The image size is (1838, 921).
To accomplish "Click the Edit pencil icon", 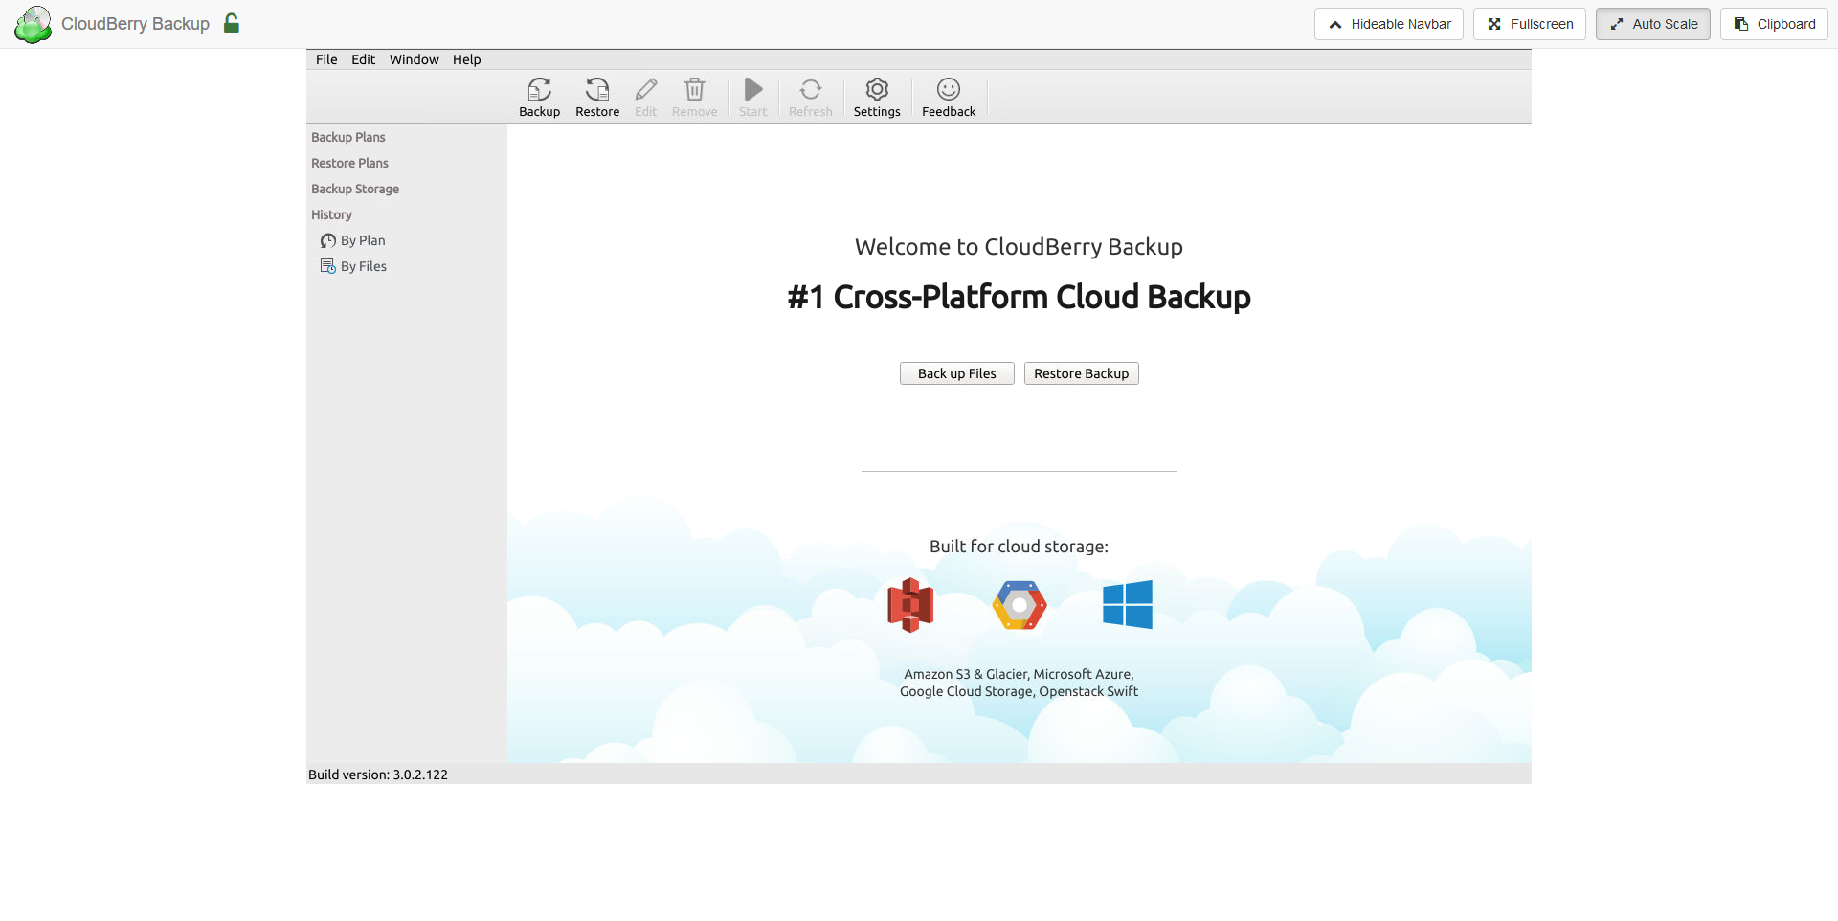I will 646,89.
